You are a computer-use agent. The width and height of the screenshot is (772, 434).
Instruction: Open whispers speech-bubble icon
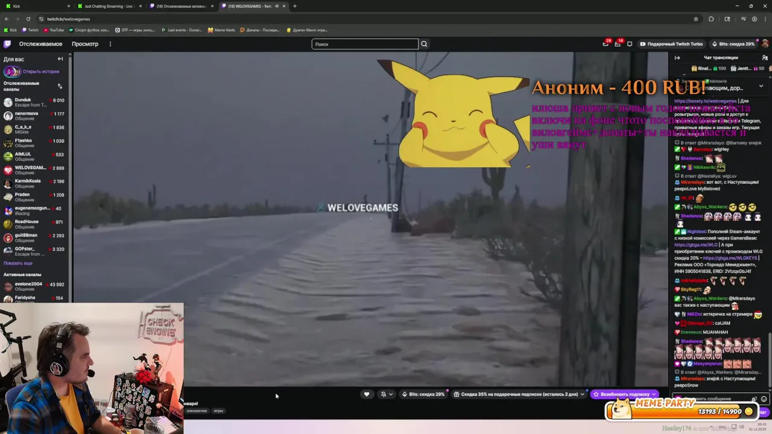point(630,44)
